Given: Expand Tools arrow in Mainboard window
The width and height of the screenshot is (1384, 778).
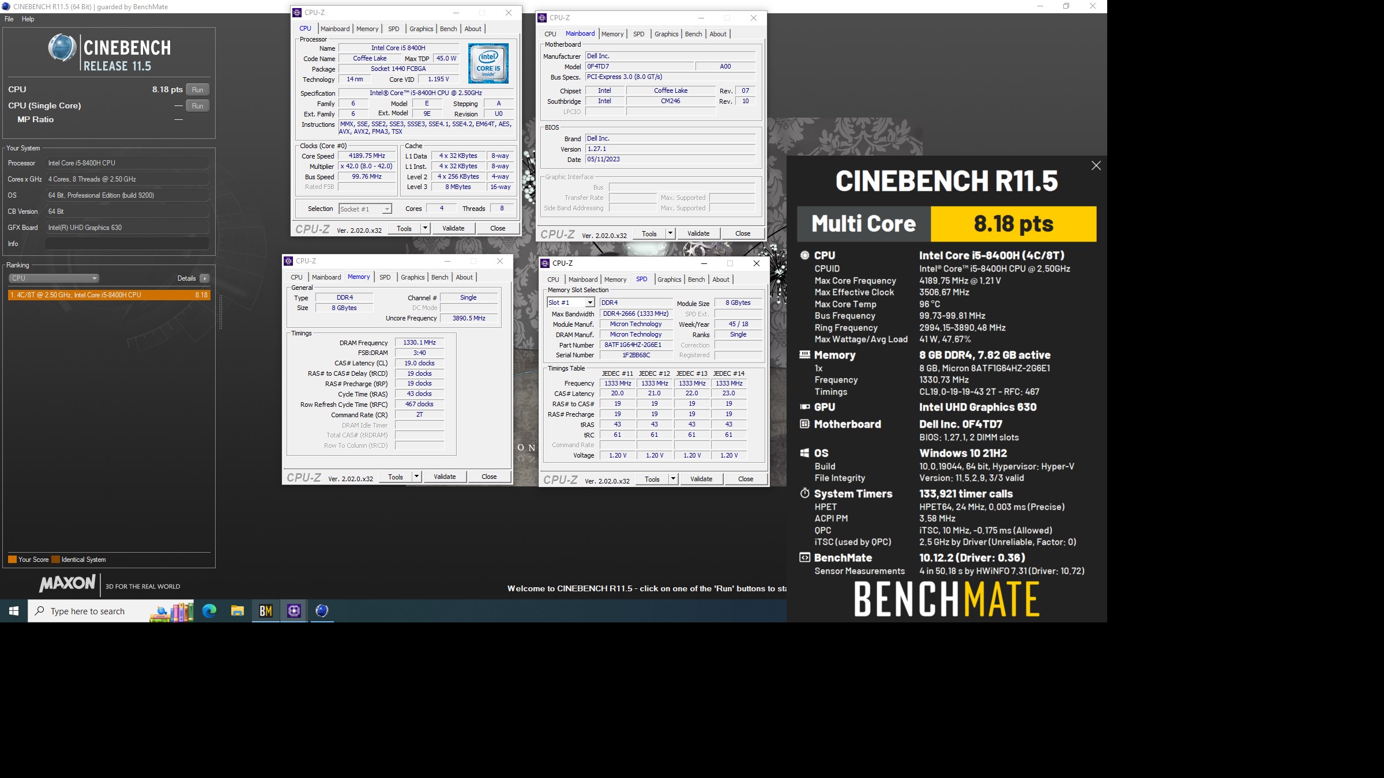Looking at the screenshot, I should point(670,233).
